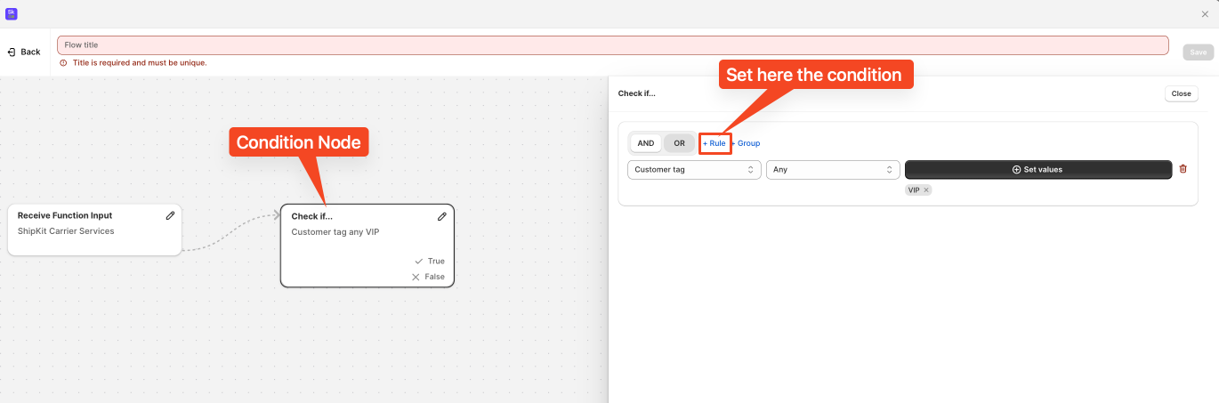Click the edit pencil on Receive Function Input node
This screenshot has width=1219, height=403.
pyautogui.click(x=170, y=215)
